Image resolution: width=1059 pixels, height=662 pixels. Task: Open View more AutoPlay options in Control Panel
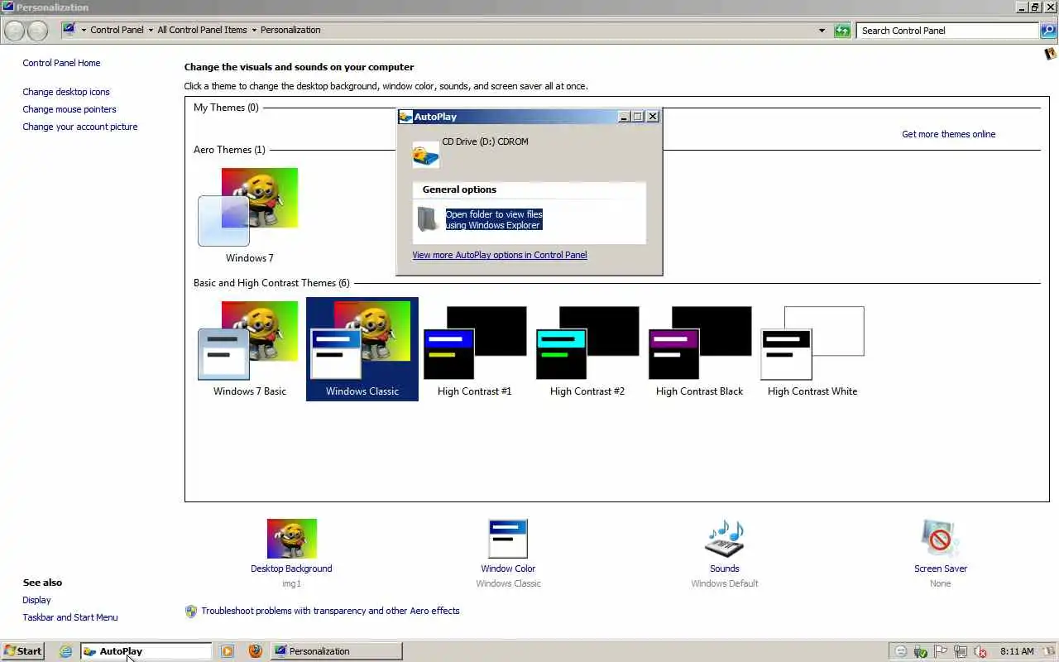click(x=500, y=255)
